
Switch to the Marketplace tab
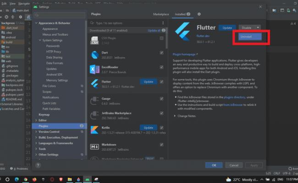[161, 14]
